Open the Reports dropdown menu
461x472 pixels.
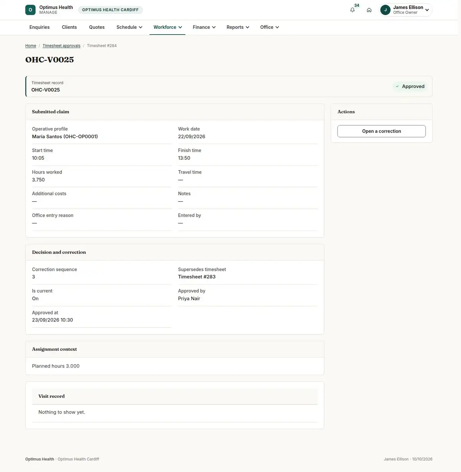238,27
